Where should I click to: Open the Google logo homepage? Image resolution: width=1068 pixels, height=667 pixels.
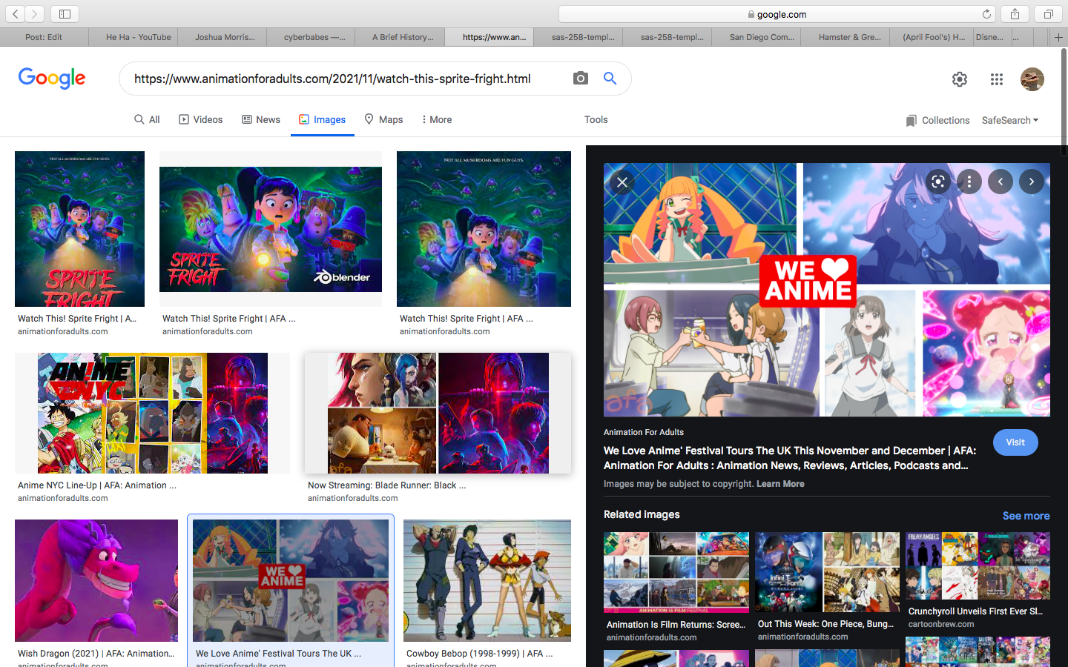pos(52,78)
